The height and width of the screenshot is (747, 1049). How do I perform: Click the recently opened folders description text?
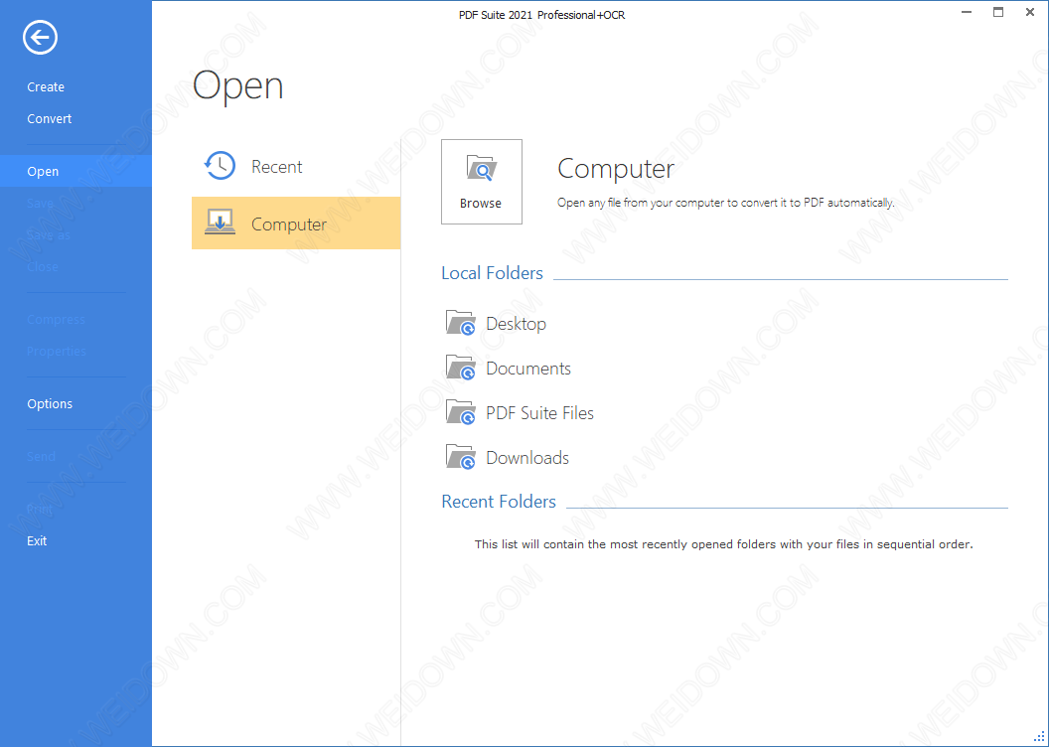coord(723,544)
